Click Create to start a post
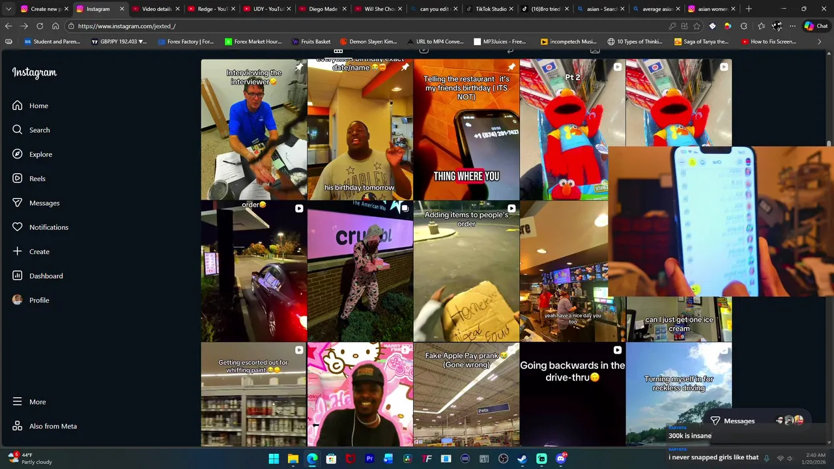The image size is (834, 469). click(31, 251)
